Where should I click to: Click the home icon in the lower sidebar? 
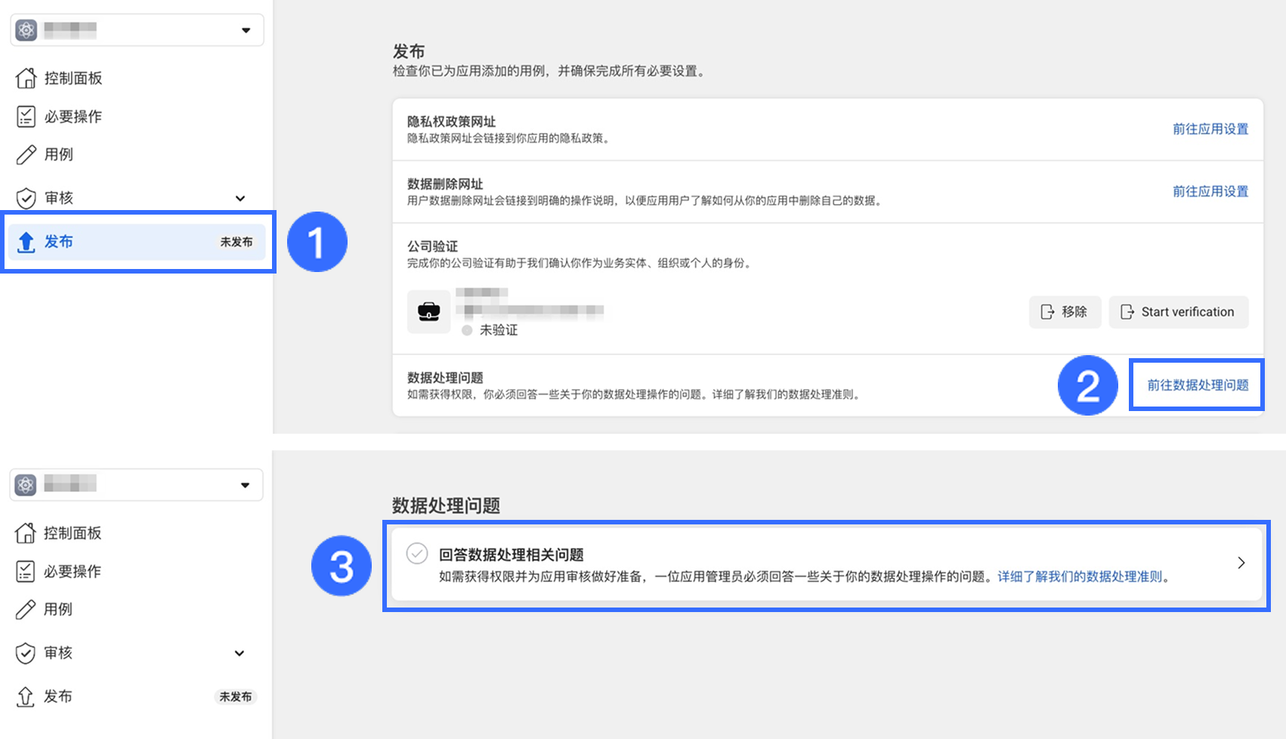[25, 533]
